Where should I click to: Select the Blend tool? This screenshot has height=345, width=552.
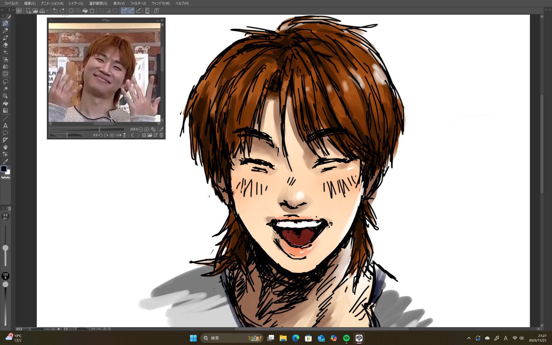pos(6,67)
